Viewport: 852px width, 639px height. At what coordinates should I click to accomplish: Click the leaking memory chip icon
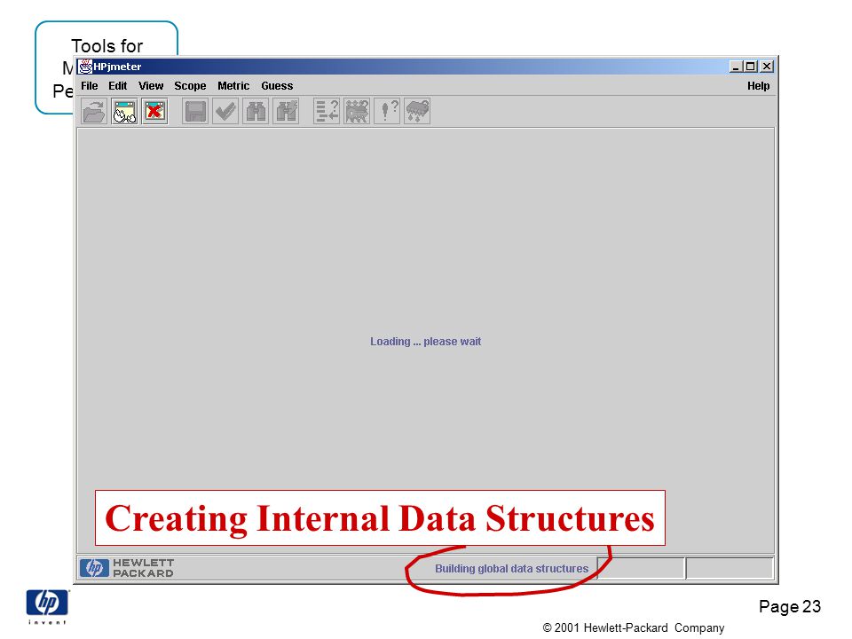417,112
